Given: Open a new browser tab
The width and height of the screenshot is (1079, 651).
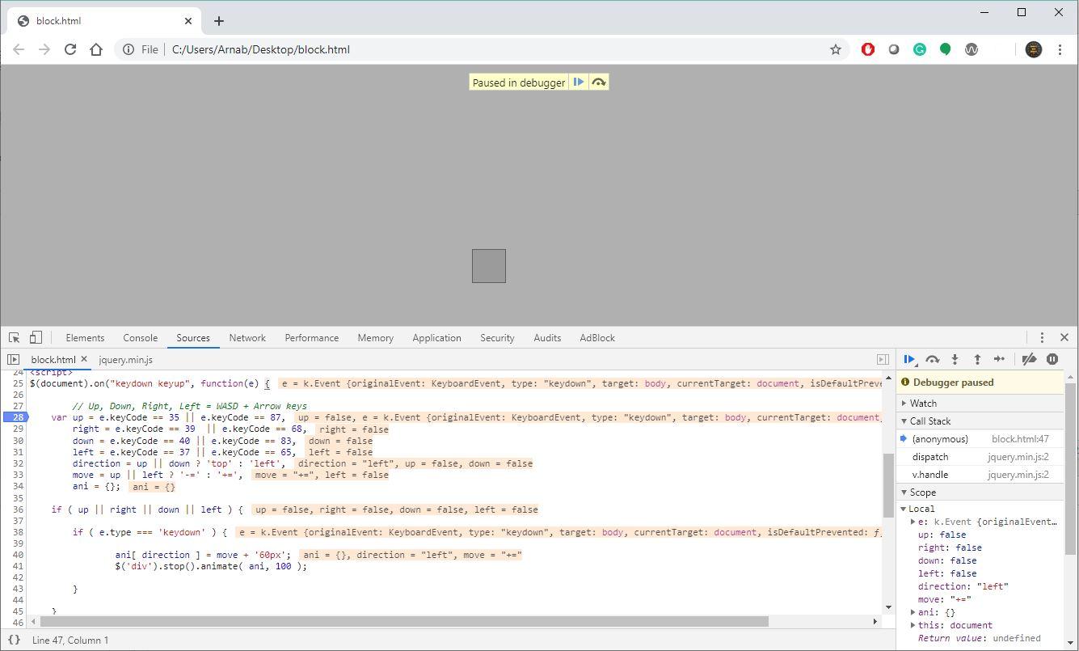Looking at the screenshot, I should click(219, 21).
